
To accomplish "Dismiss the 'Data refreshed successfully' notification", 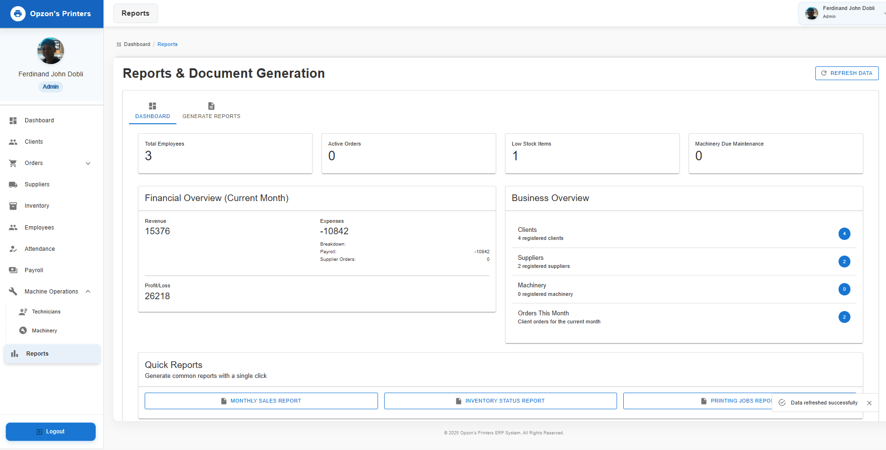I will 869,403.
